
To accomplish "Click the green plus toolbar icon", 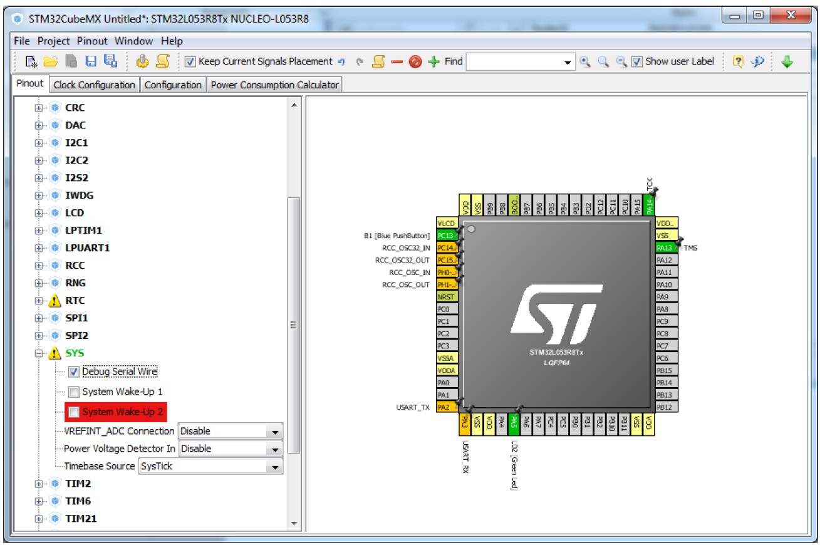I will (x=434, y=61).
